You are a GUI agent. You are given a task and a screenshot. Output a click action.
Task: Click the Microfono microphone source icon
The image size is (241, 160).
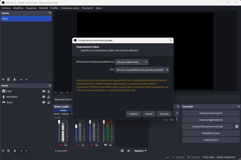pos(4,97)
